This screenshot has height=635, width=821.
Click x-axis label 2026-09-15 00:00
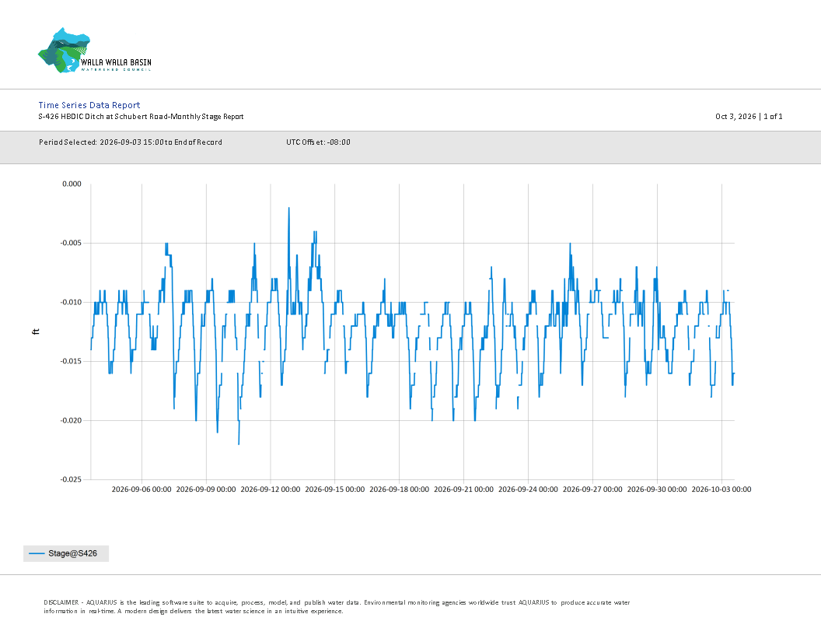(334, 489)
